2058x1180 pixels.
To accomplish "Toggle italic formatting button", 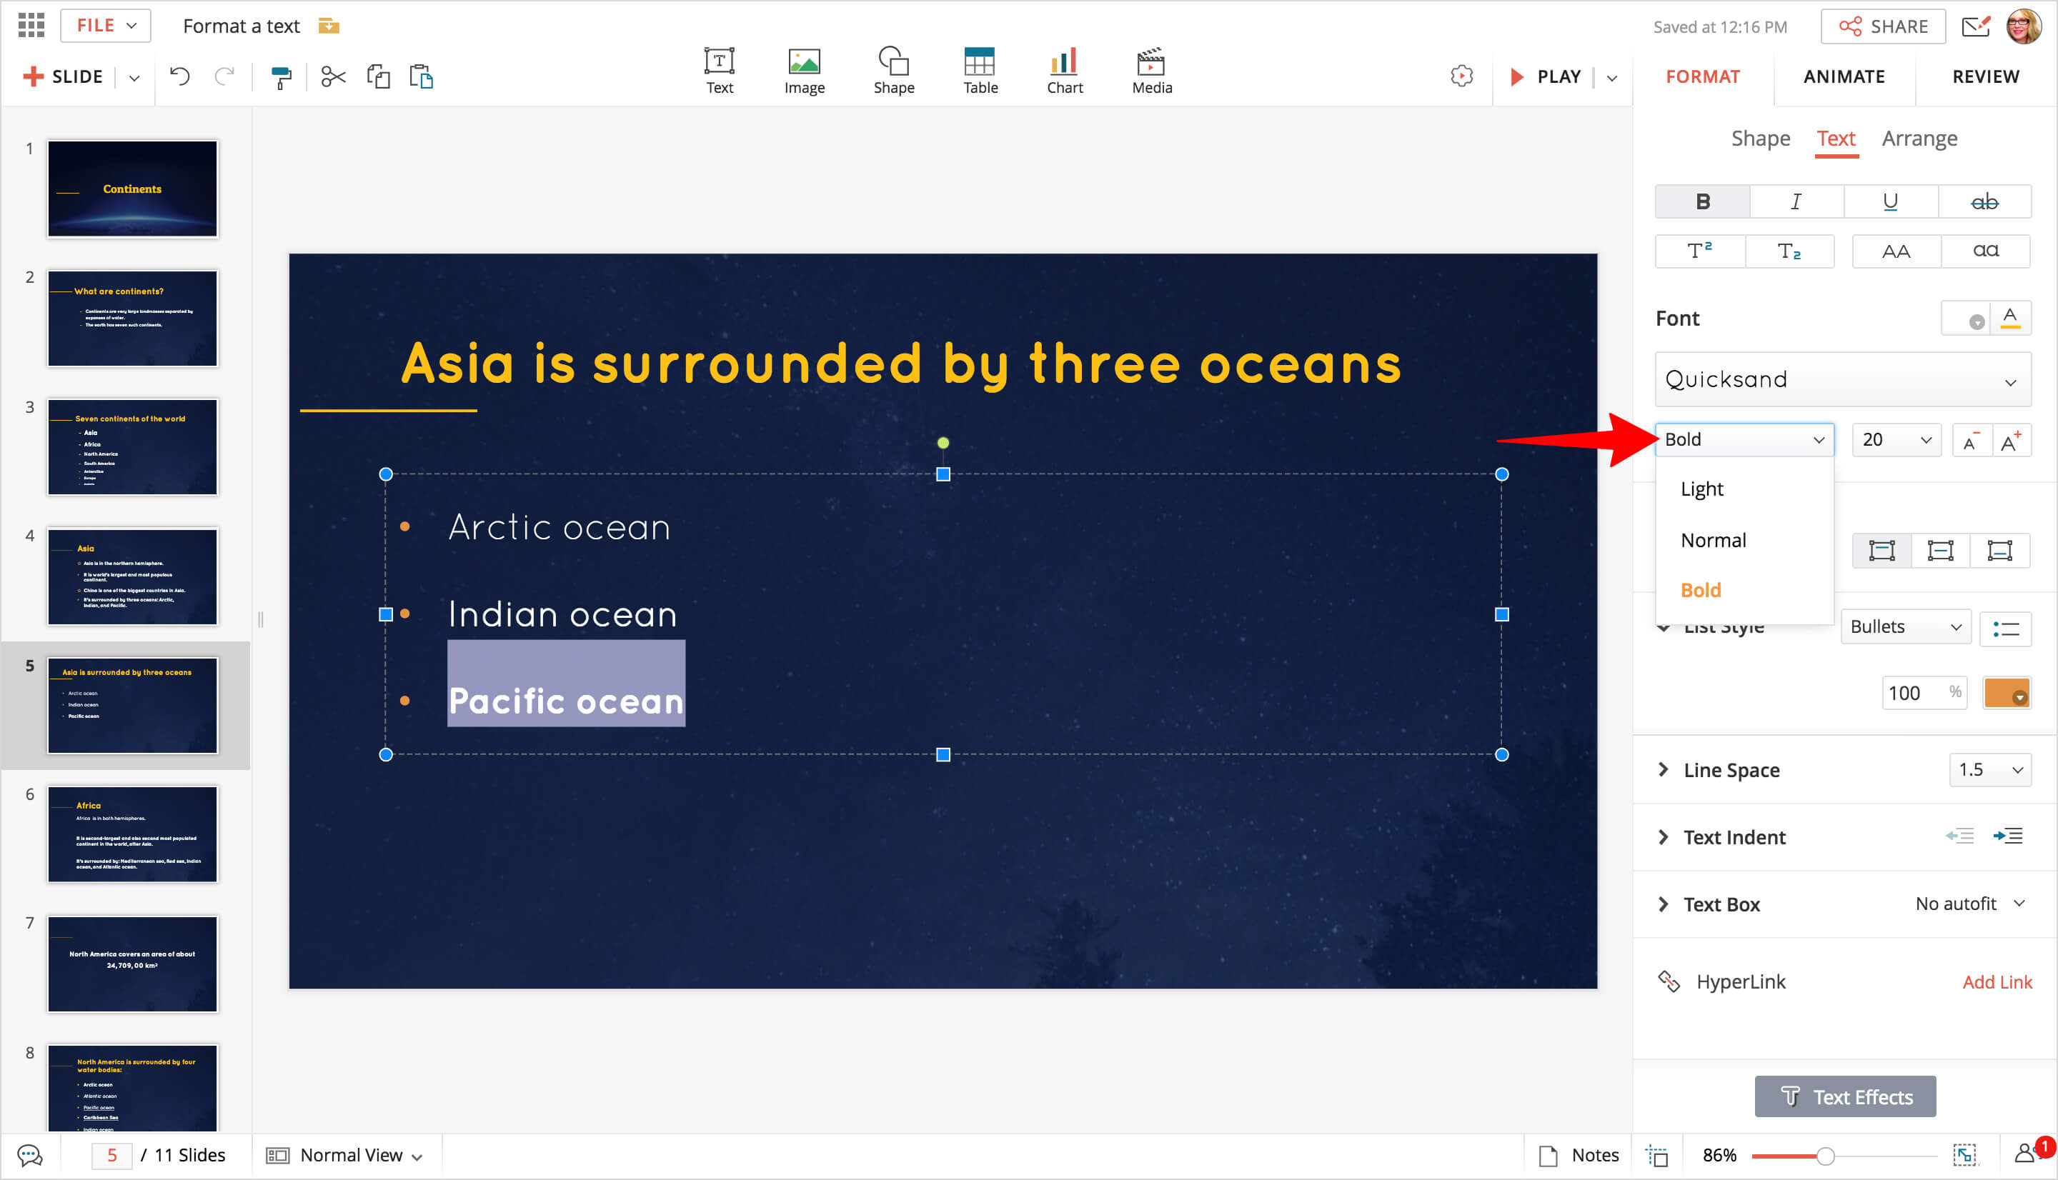I will (x=1796, y=202).
